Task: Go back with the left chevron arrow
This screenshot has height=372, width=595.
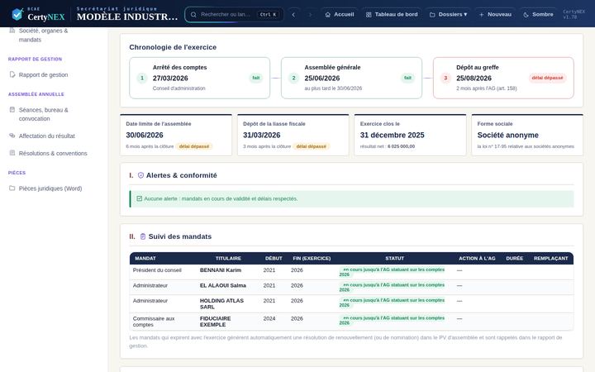Action: [293, 14]
